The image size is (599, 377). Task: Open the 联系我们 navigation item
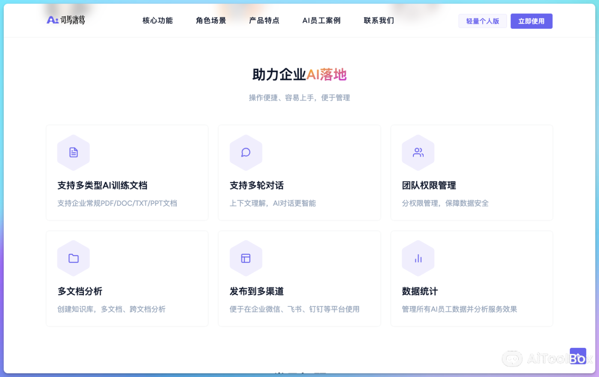pyautogui.click(x=378, y=20)
